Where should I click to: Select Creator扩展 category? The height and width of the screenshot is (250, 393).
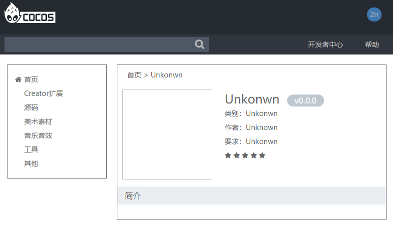pyautogui.click(x=43, y=93)
